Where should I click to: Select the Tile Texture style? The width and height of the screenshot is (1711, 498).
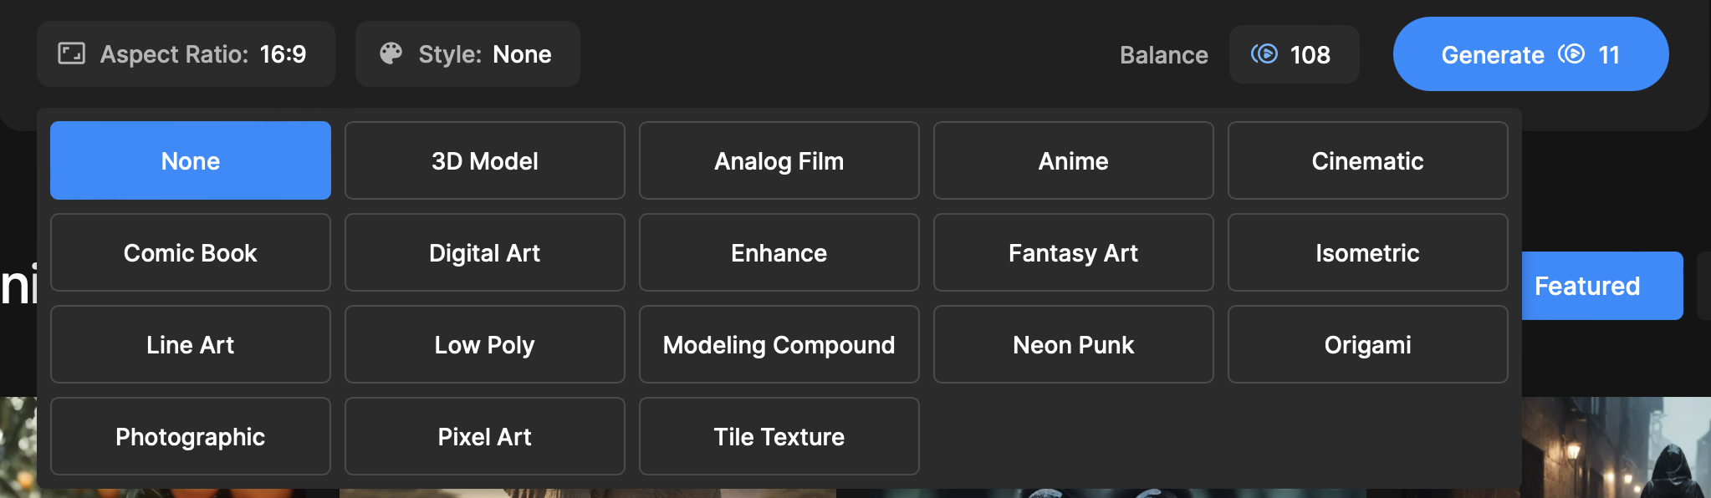779,436
